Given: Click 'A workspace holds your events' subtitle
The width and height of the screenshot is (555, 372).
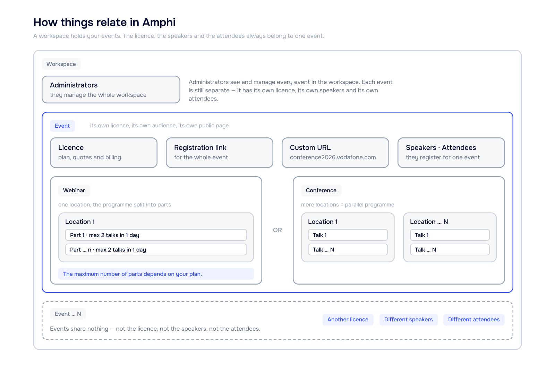Looking at the screenshot, I should 179,36.
